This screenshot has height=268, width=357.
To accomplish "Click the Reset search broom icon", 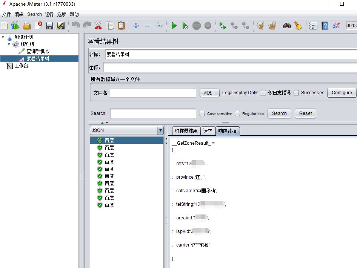I will [298, 26].
